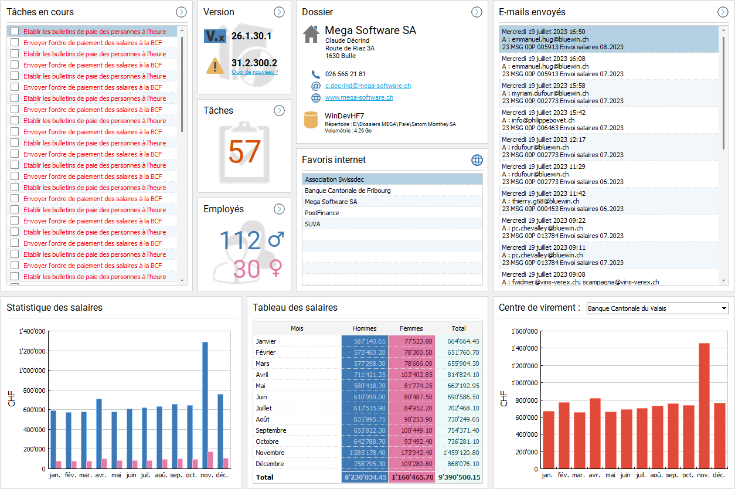Toggle the third task checkbox
735x489 pixels.
tap(15, 54)
